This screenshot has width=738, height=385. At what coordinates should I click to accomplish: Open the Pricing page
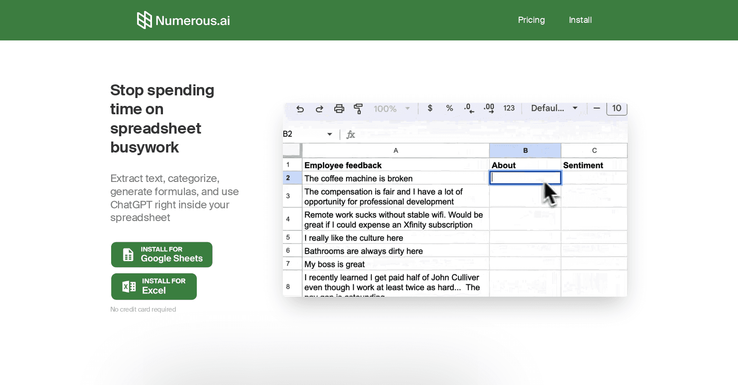531,20
